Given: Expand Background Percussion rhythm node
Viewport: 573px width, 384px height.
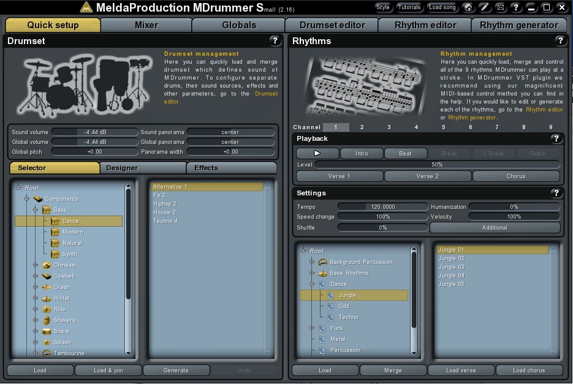Looking at the screenshot, I should click(x=312, y=262).
